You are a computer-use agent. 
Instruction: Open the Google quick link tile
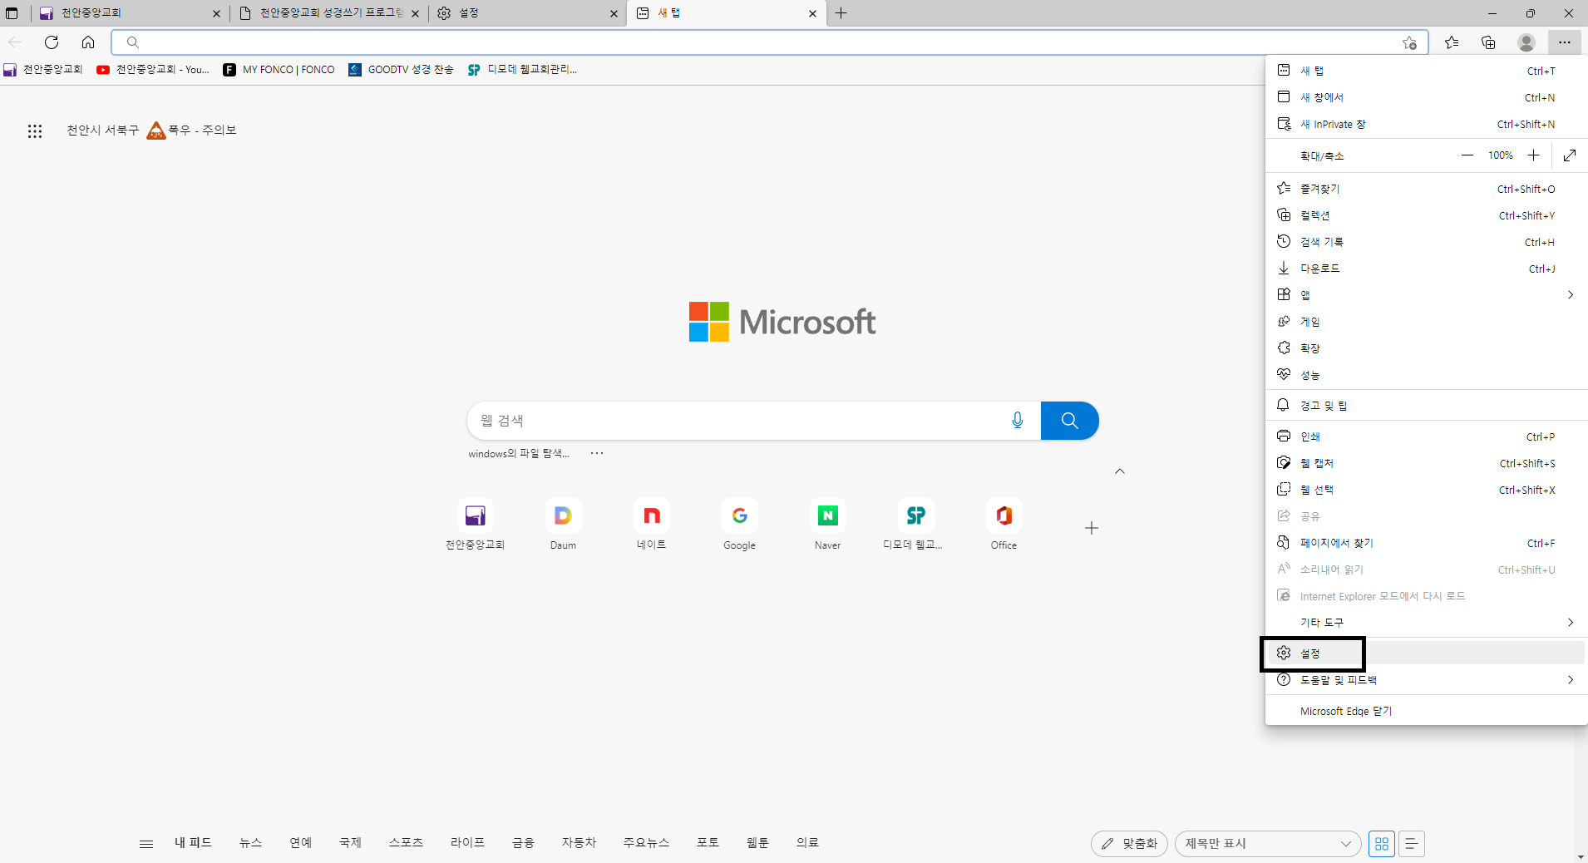(739, 525)
